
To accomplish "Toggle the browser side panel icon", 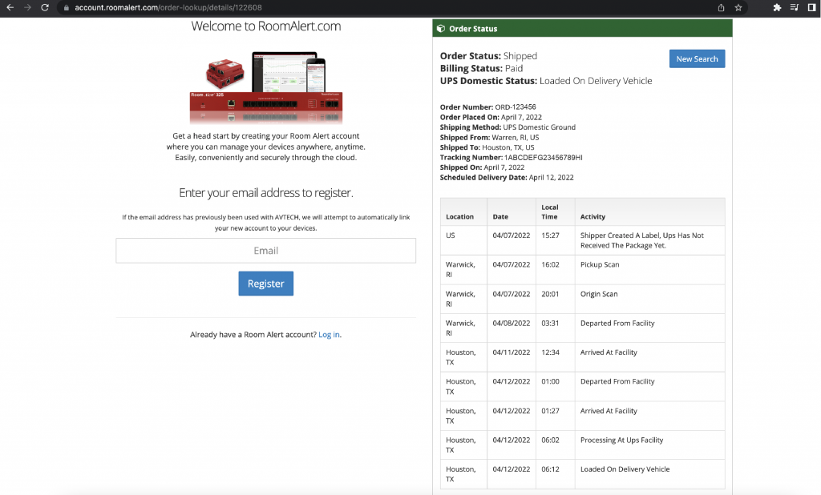I will tap(811, 7).
